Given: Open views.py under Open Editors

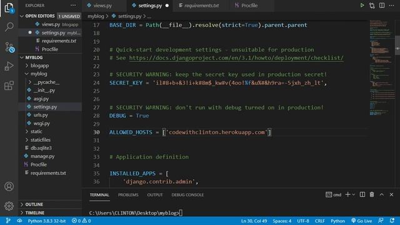Looking at the screenshot, I should click(x=51, y=24).
